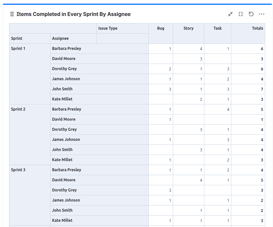
Task: Click the Sprint 3 row label
Action: 18,170
